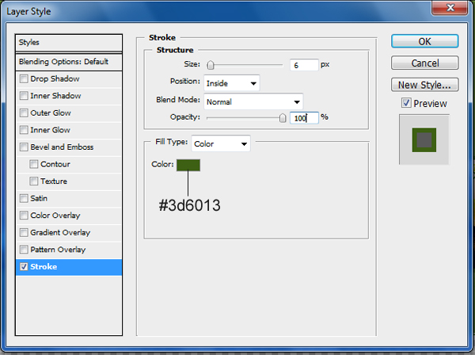The width and height of the screenshot is (475, 355).
Task: Check the Bevel and Emboss option
Action: click(x=24, y=147)
